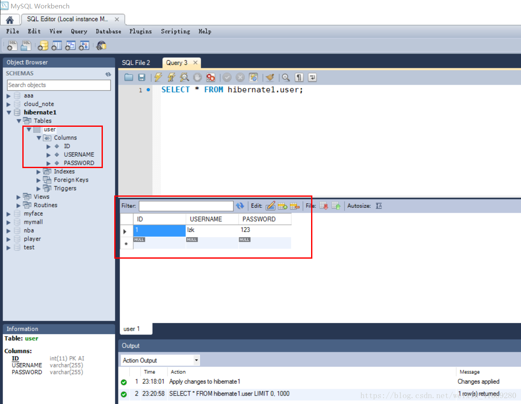Toggle word wrap icon in query toolbar

click(312, 77)
